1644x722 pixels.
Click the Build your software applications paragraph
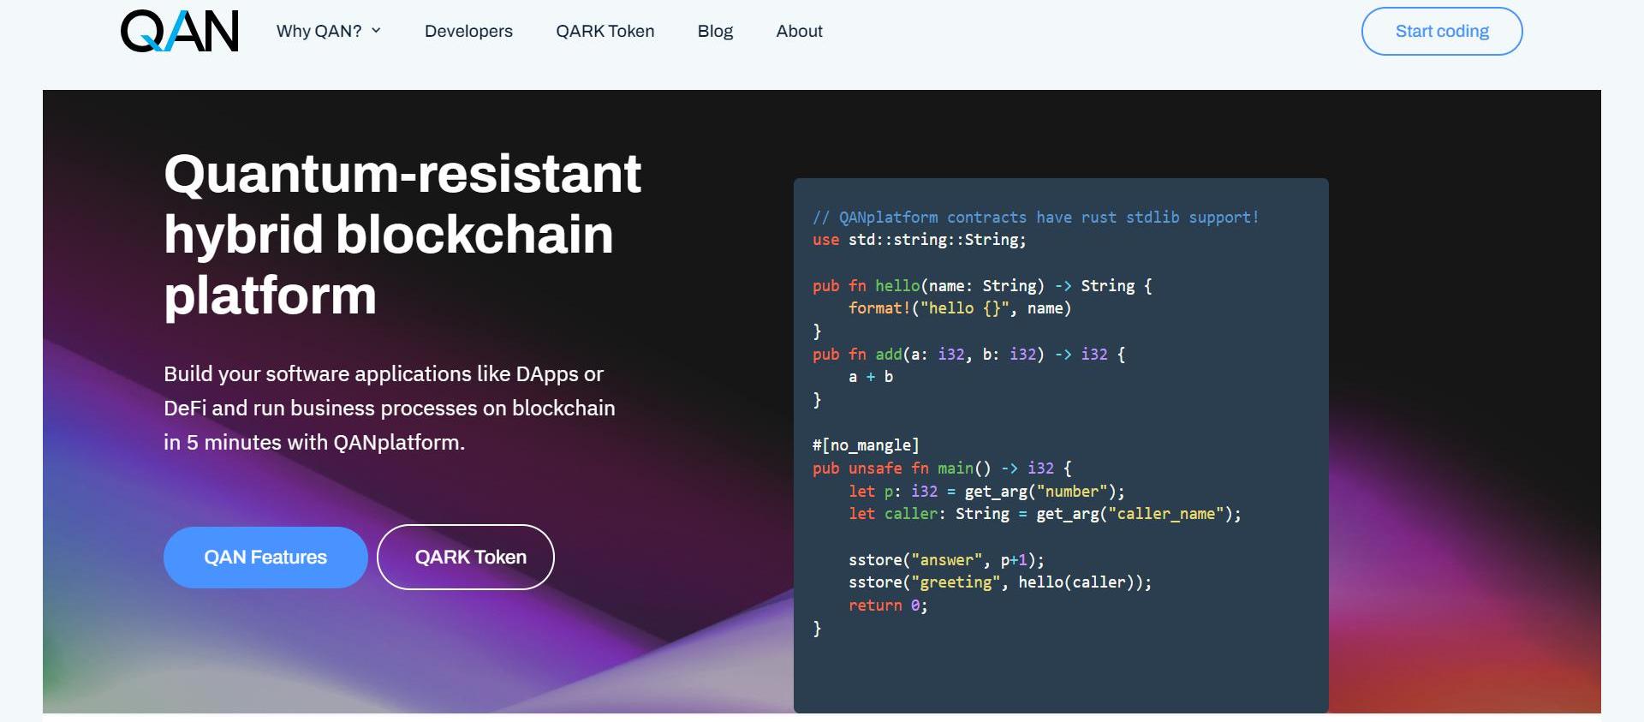[390, 409]
